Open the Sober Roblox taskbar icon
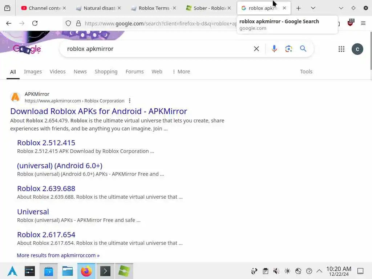 pos(124,271)
